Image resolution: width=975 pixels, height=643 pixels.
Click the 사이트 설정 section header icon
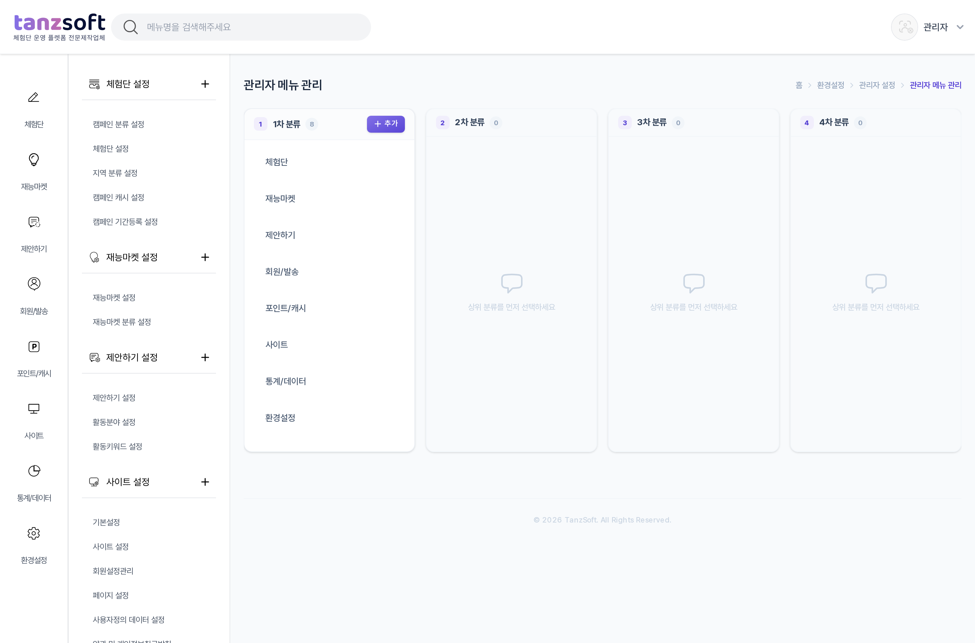(x=94, y=482)
